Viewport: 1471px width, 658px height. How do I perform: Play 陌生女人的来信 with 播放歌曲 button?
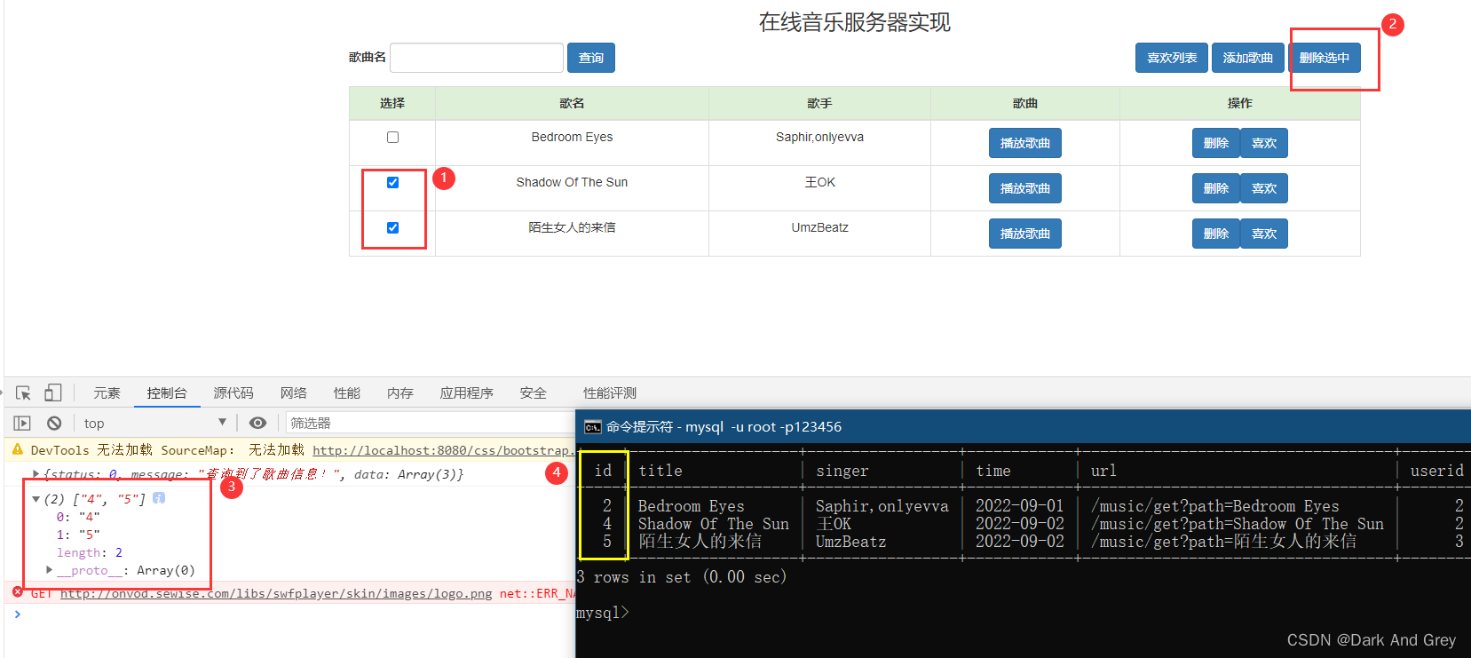point(1025,234)
